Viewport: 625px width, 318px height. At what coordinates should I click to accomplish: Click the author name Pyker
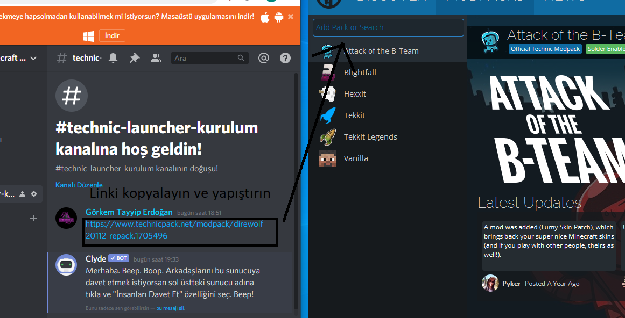coord(511,284)
